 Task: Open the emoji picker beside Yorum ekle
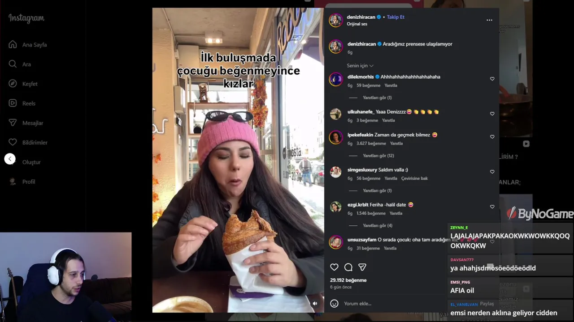(334, 303)
